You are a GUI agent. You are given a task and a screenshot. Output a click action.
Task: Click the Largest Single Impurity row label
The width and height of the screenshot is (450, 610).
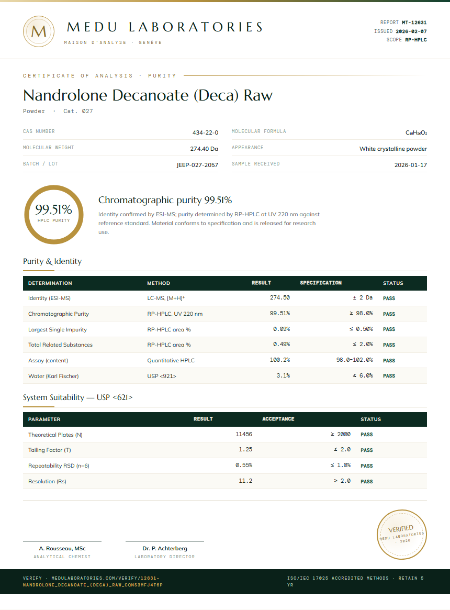click(x=58, y=329)
